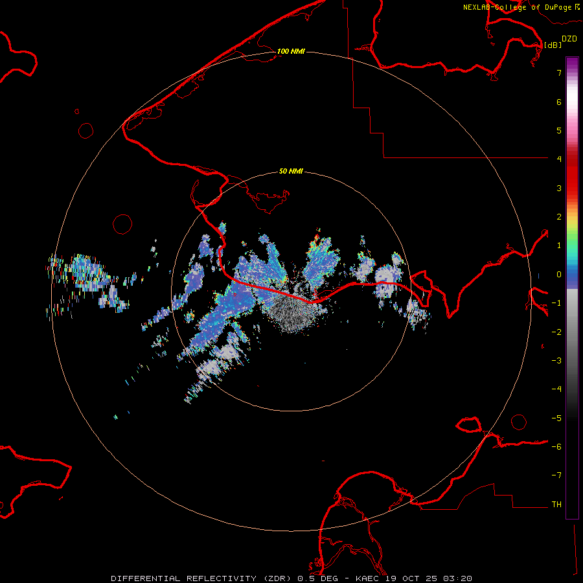Click the KAEC radar station identifier

click(367, 578)
